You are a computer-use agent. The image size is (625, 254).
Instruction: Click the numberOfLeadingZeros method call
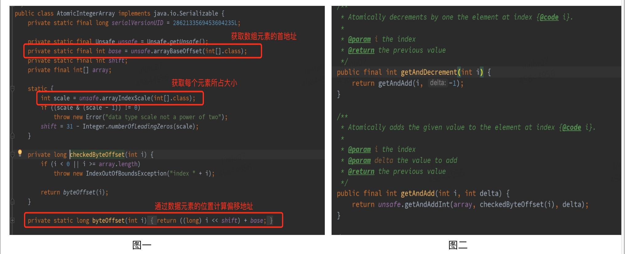141,126
